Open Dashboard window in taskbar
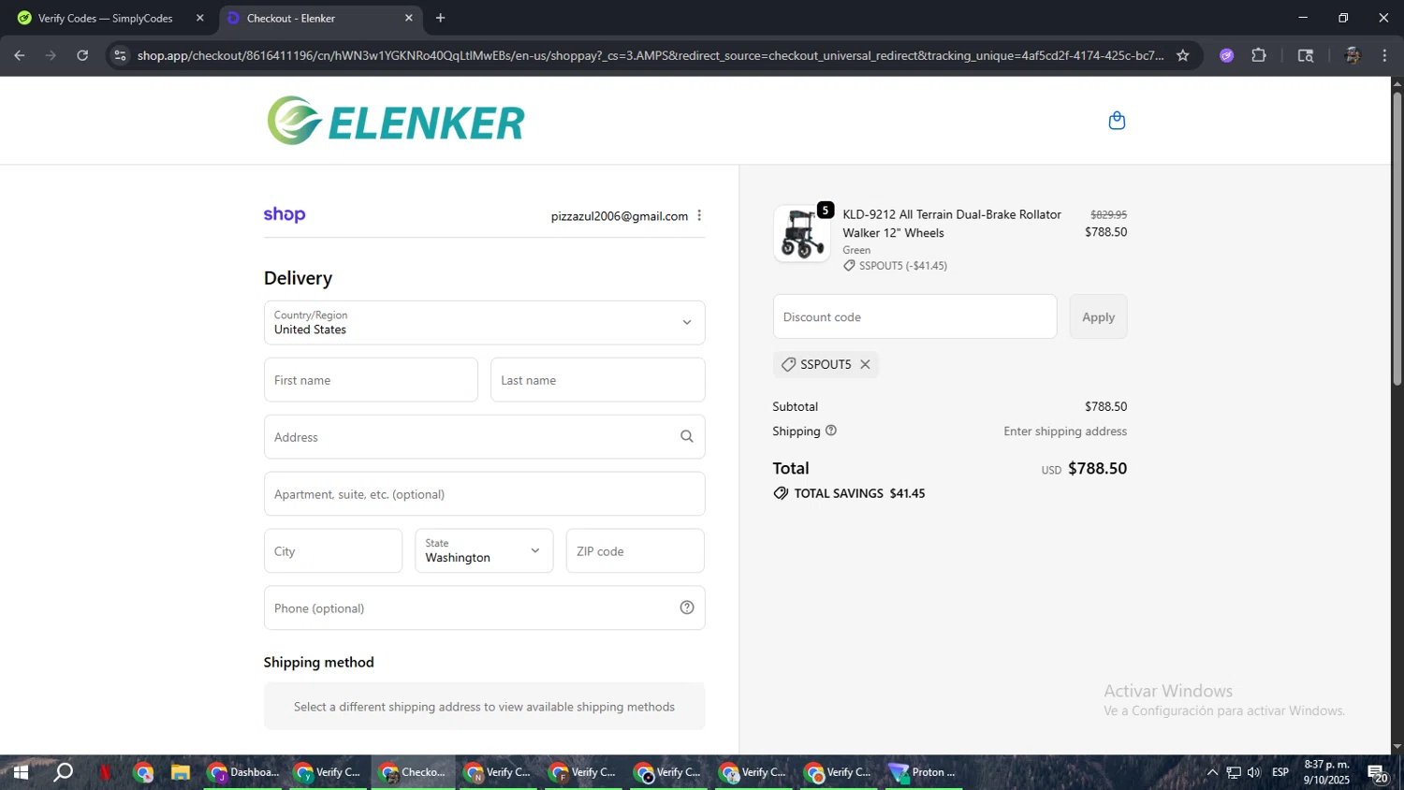 click(x=243, y=772)
